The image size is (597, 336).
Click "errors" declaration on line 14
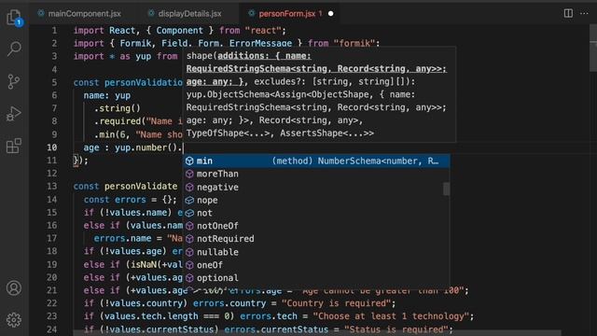[131, 200]
